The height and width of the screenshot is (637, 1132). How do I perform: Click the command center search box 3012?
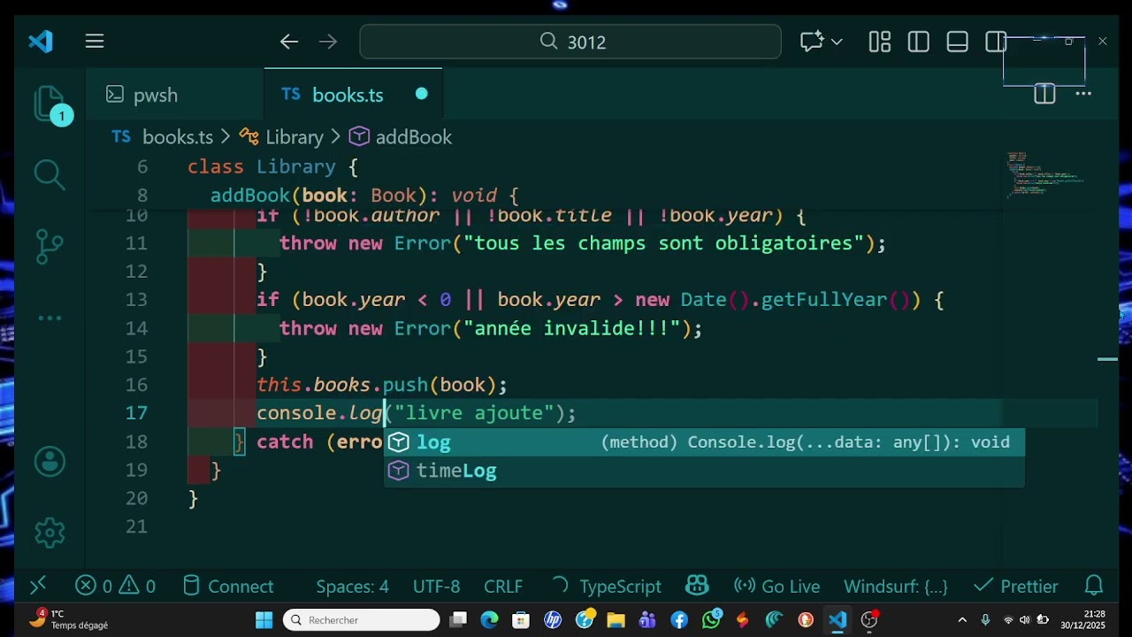pyautogui.click(x=570, y=42)
